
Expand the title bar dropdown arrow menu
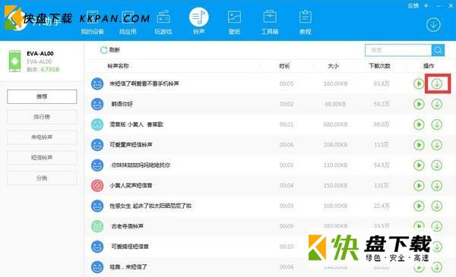(426, 6)
